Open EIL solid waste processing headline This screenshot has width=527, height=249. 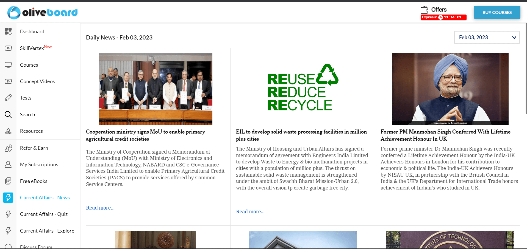pos(301,135)
